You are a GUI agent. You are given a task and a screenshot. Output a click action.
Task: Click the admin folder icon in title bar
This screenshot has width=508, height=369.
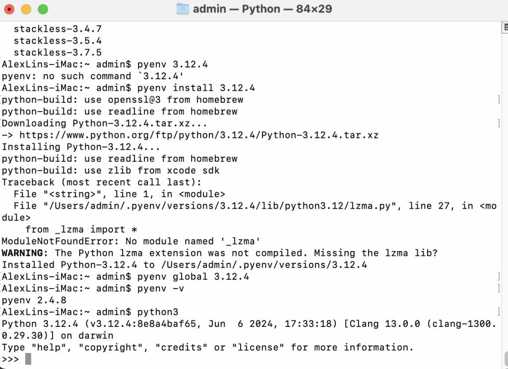[x=183, y=9]
